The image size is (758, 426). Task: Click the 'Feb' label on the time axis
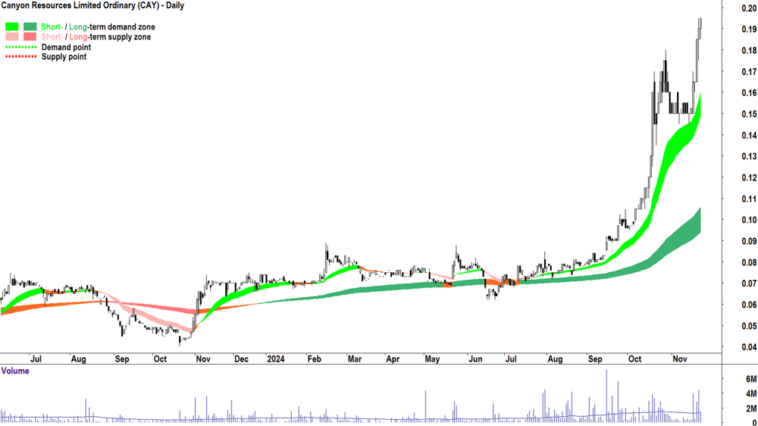coord(315,359)
